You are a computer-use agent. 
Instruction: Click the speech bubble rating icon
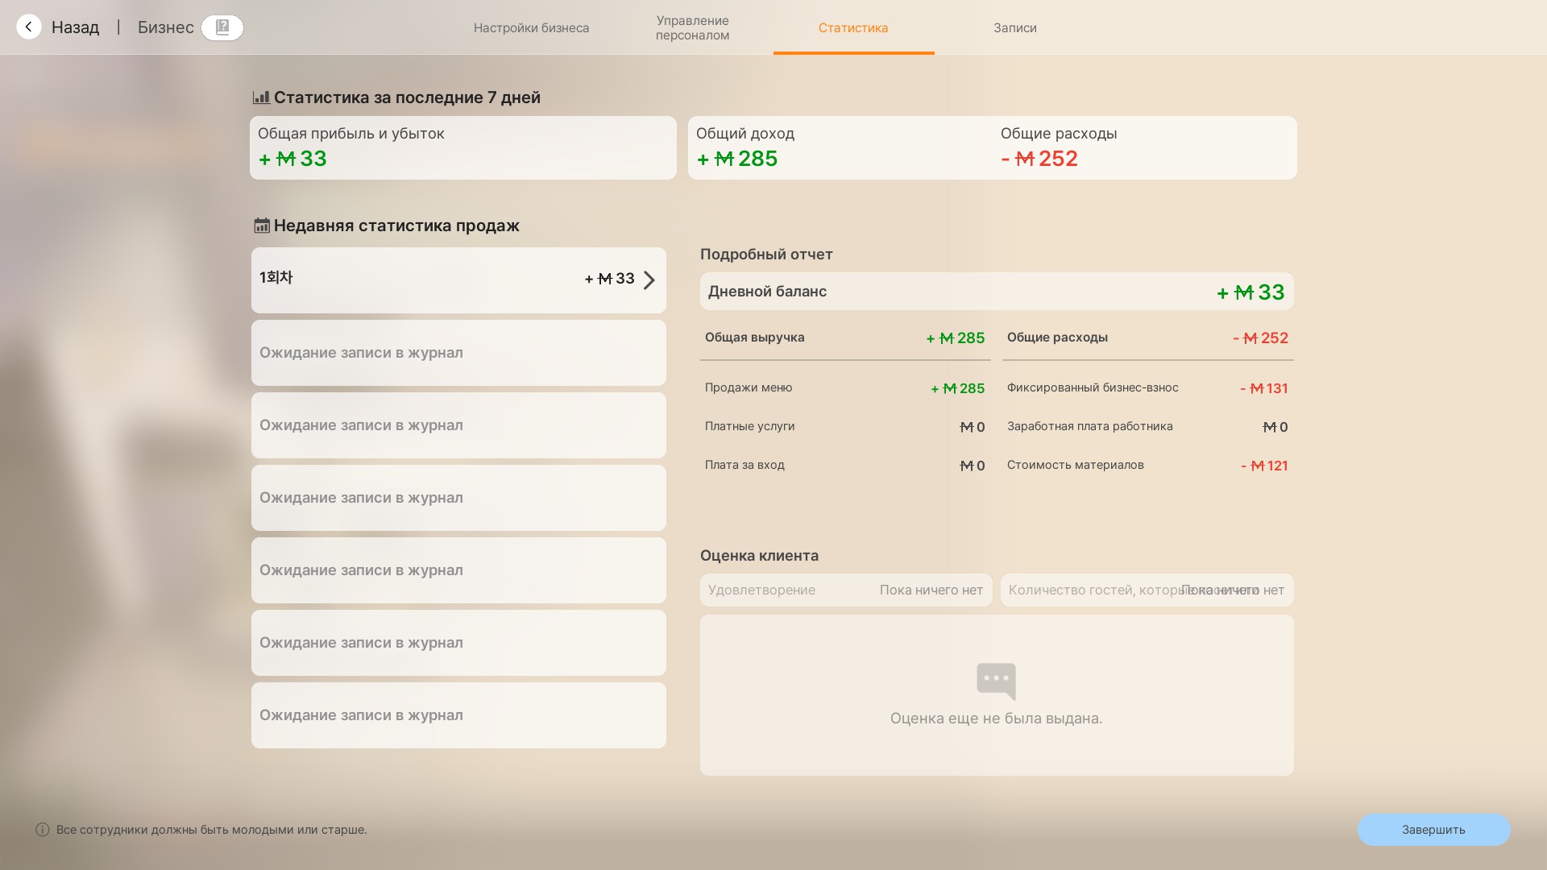coord(996,681)
